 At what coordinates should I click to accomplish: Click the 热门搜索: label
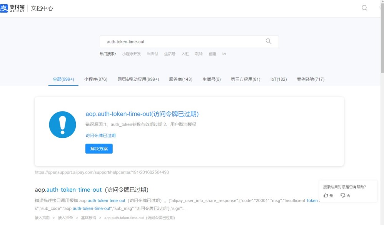coord(108,54)
